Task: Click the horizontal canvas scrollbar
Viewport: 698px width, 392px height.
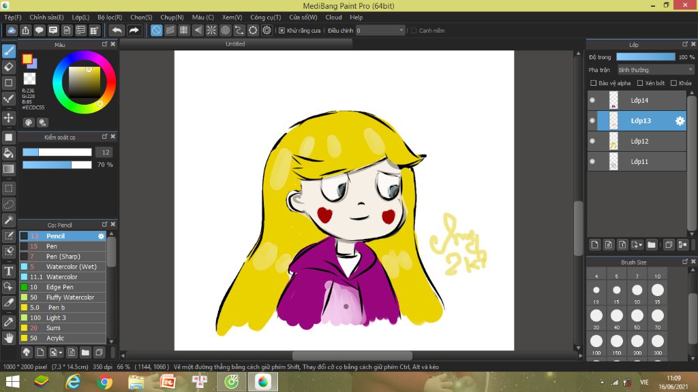Action: 352,355
